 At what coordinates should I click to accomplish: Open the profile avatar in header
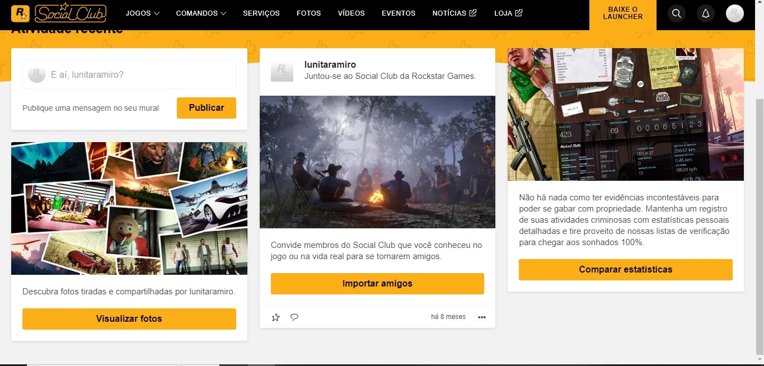coord(735,13)
